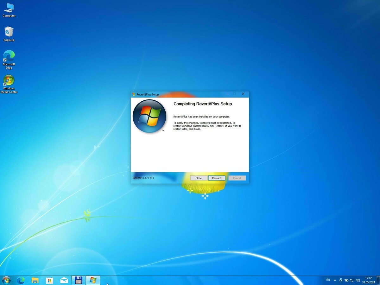Close the Revert8Plus Setup window

click(x=243, y=94)
